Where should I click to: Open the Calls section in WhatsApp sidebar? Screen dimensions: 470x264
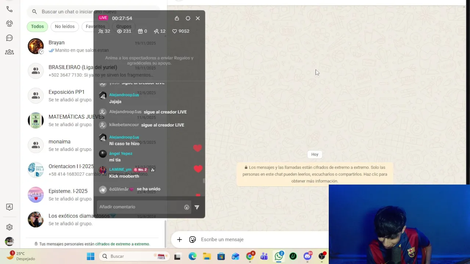(x=10, y=9)
